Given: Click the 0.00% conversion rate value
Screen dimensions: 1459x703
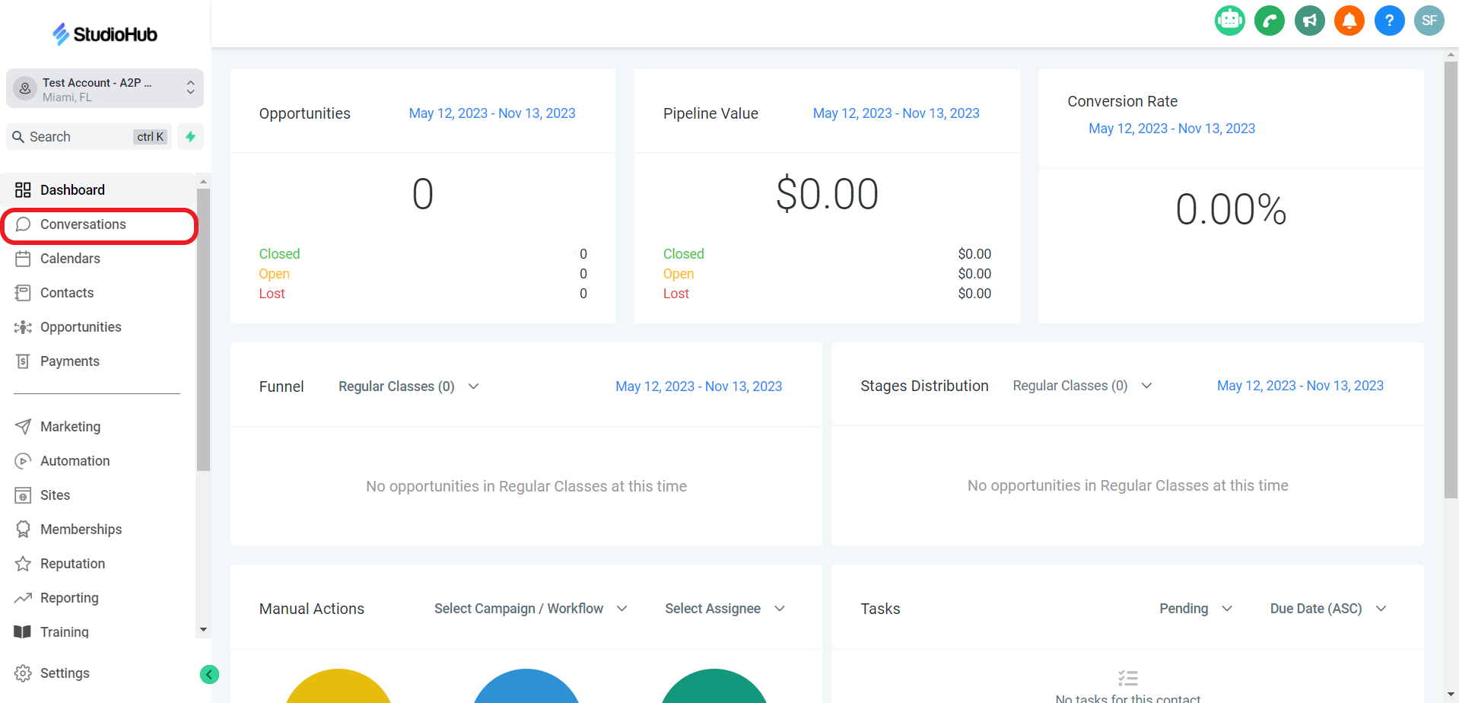Looking at the screenshot, I should 1231,209.
